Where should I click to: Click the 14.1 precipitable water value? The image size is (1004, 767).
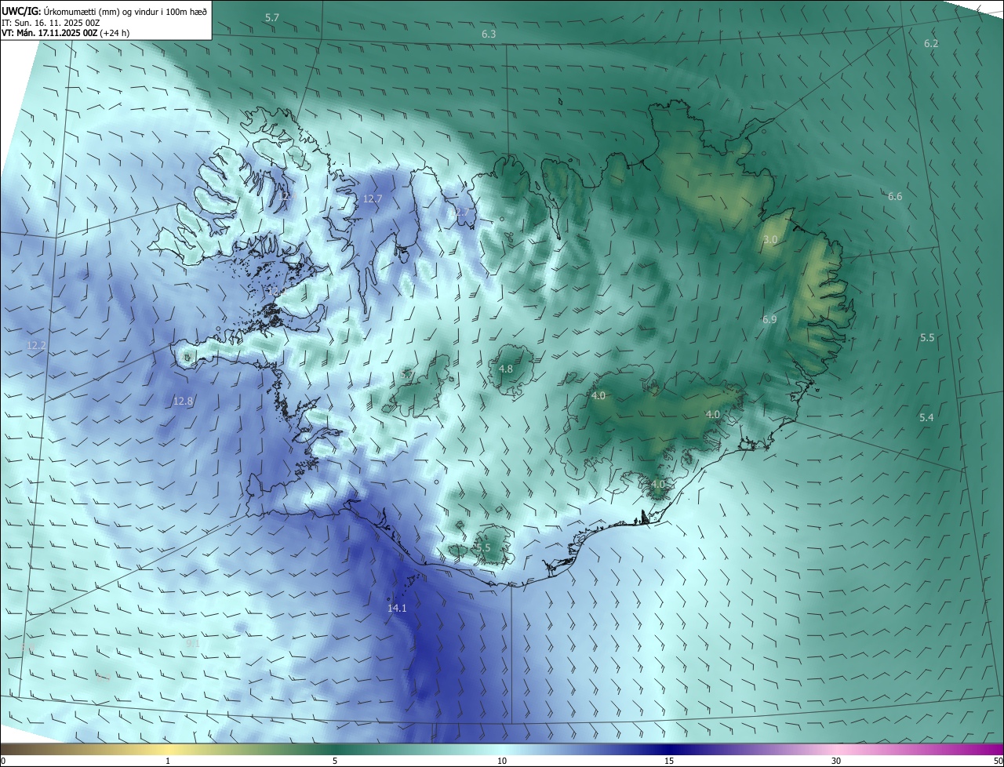tap(397, 608)
